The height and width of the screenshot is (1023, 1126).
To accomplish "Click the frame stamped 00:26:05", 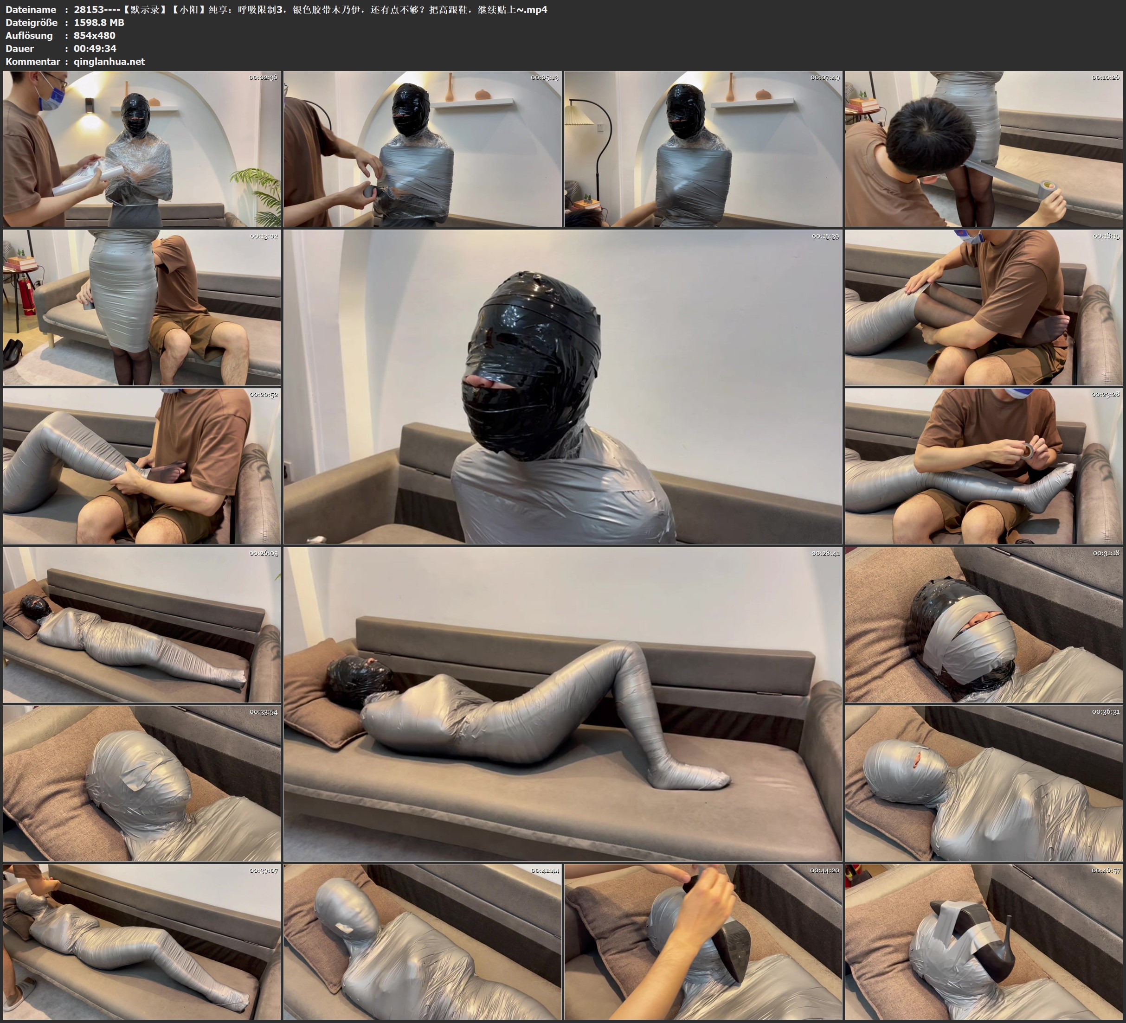I will 142,625.
